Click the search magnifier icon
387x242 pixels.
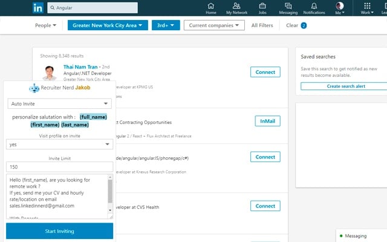point(53,8)
